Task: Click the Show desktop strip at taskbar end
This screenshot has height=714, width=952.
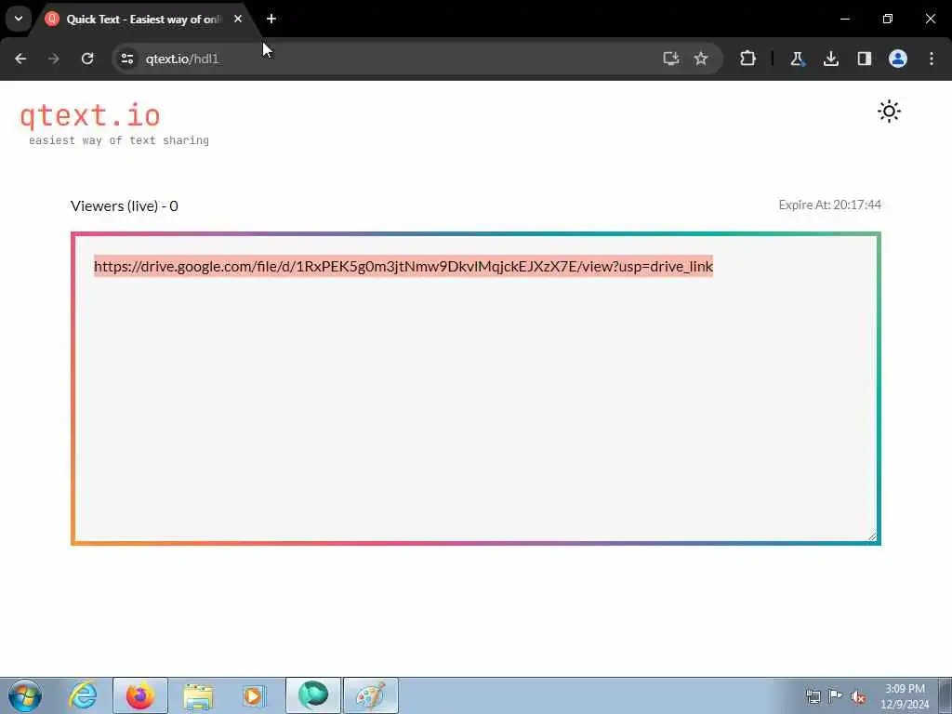Action: pyautogui.click(x=945, y=695)
